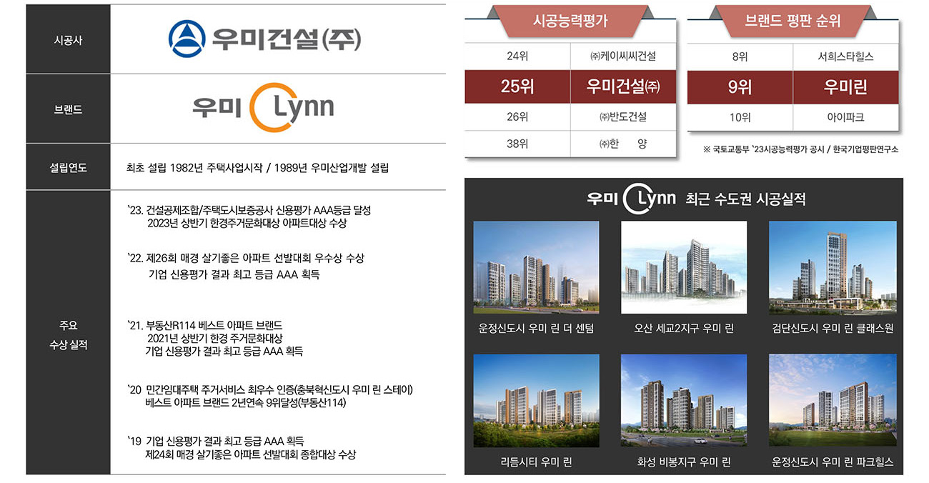This screenshot has height=483, width=929.
Task: Click the footnote "국토교통부 '23시공능력평가 공시"
Action: click(767, 149)
